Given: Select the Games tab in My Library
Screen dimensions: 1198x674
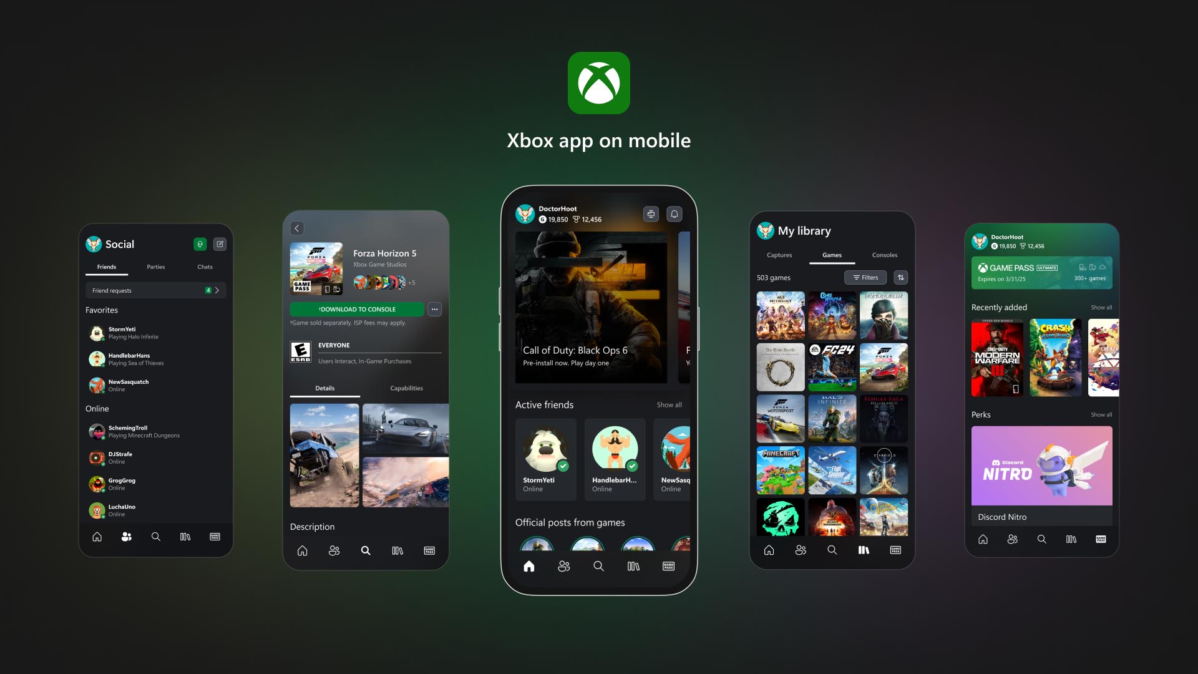Looking at the screenshot, I should coord(831,254).
